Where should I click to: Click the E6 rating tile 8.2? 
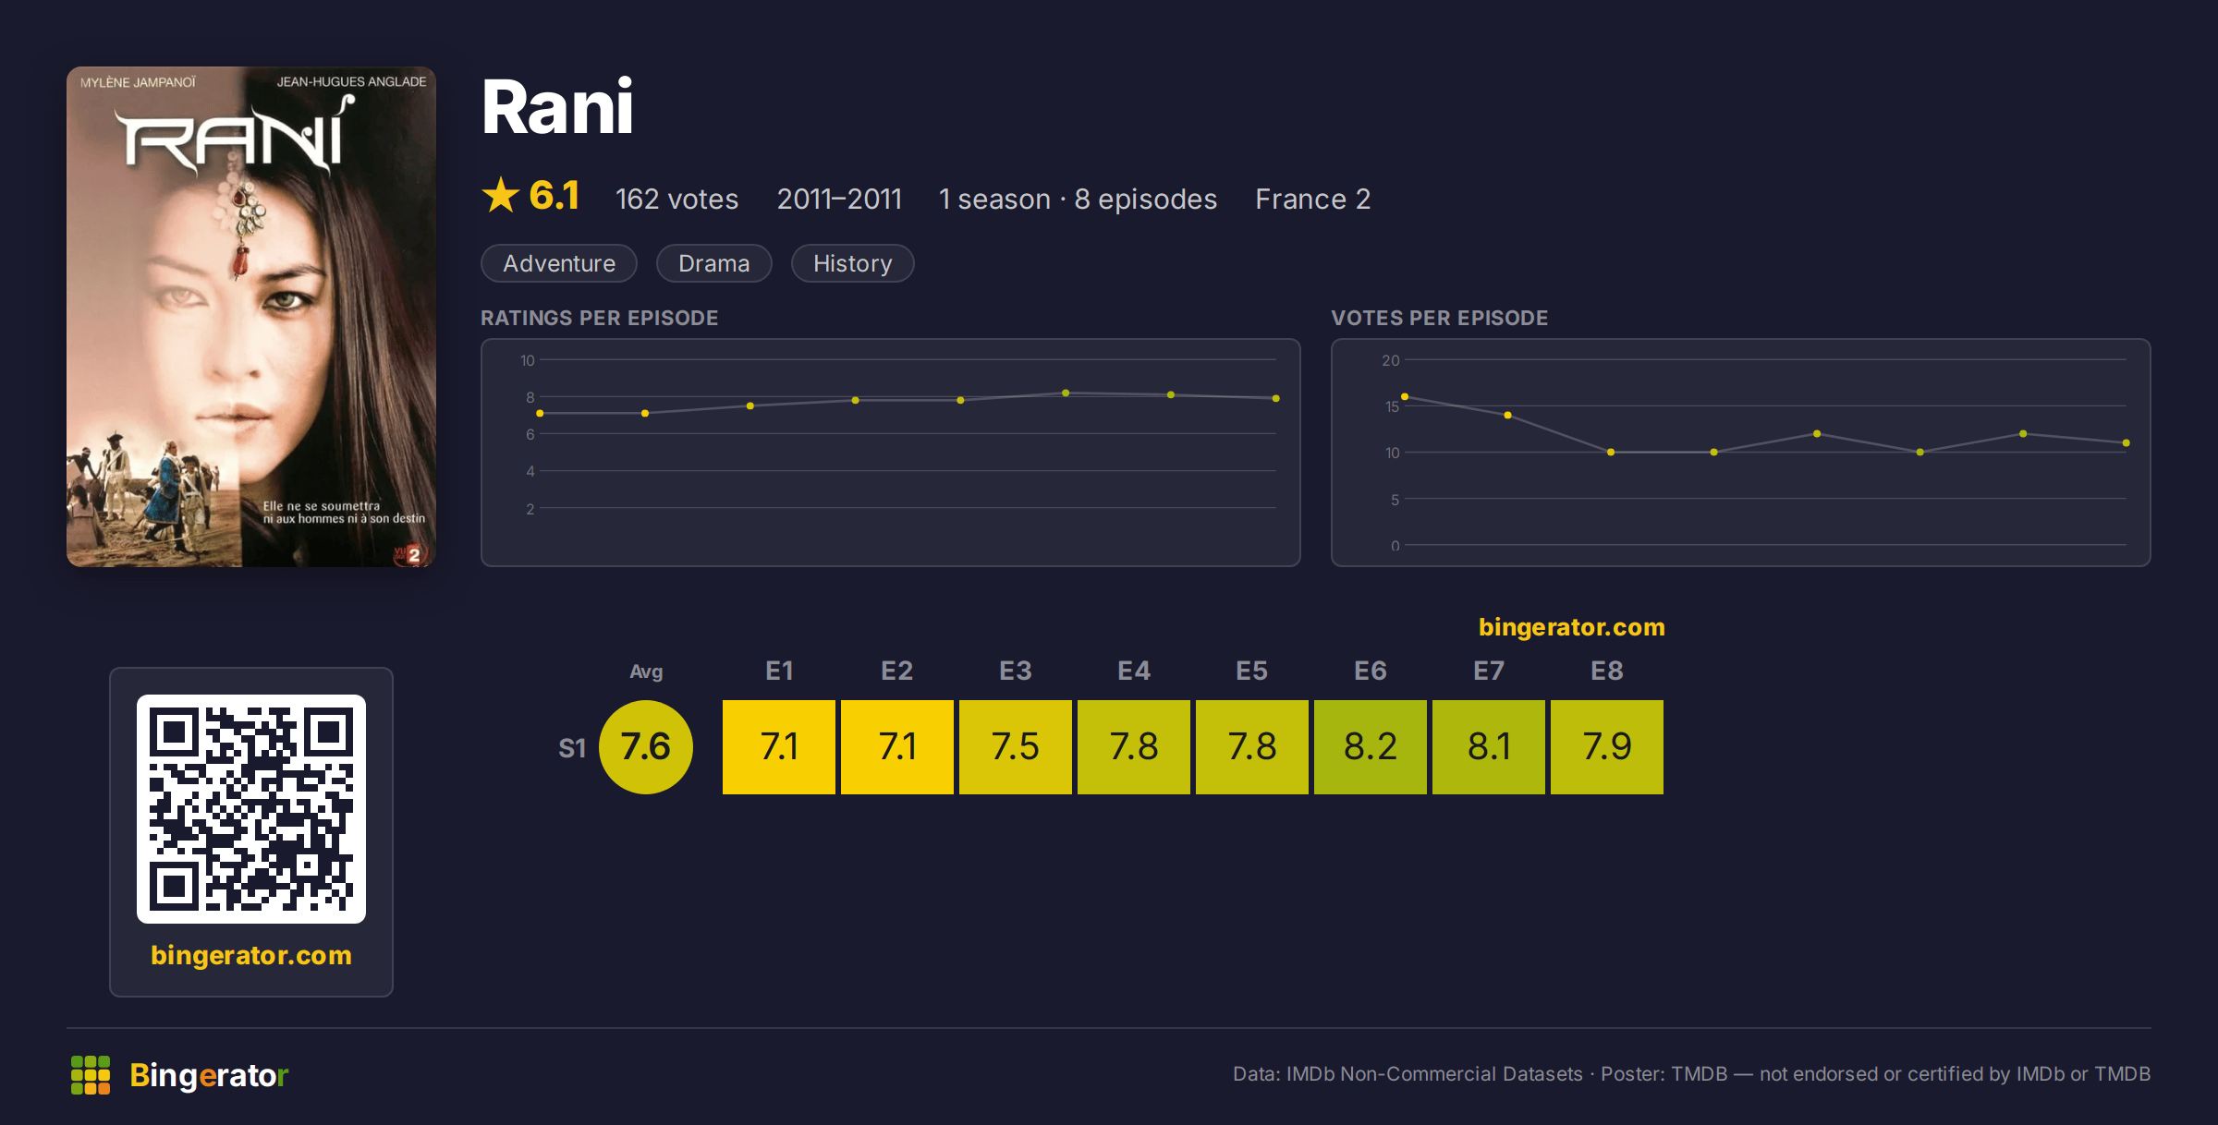[1371, 747]
